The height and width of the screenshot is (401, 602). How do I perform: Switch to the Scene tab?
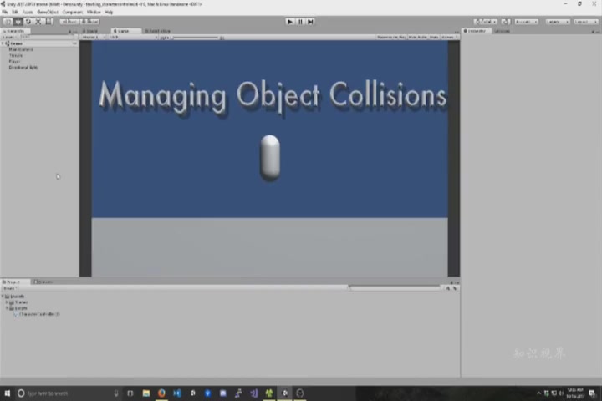click(x=120, y=31)
